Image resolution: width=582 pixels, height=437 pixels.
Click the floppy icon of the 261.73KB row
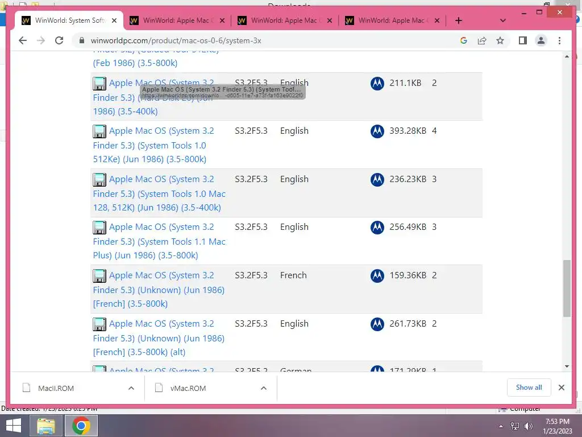99,324
